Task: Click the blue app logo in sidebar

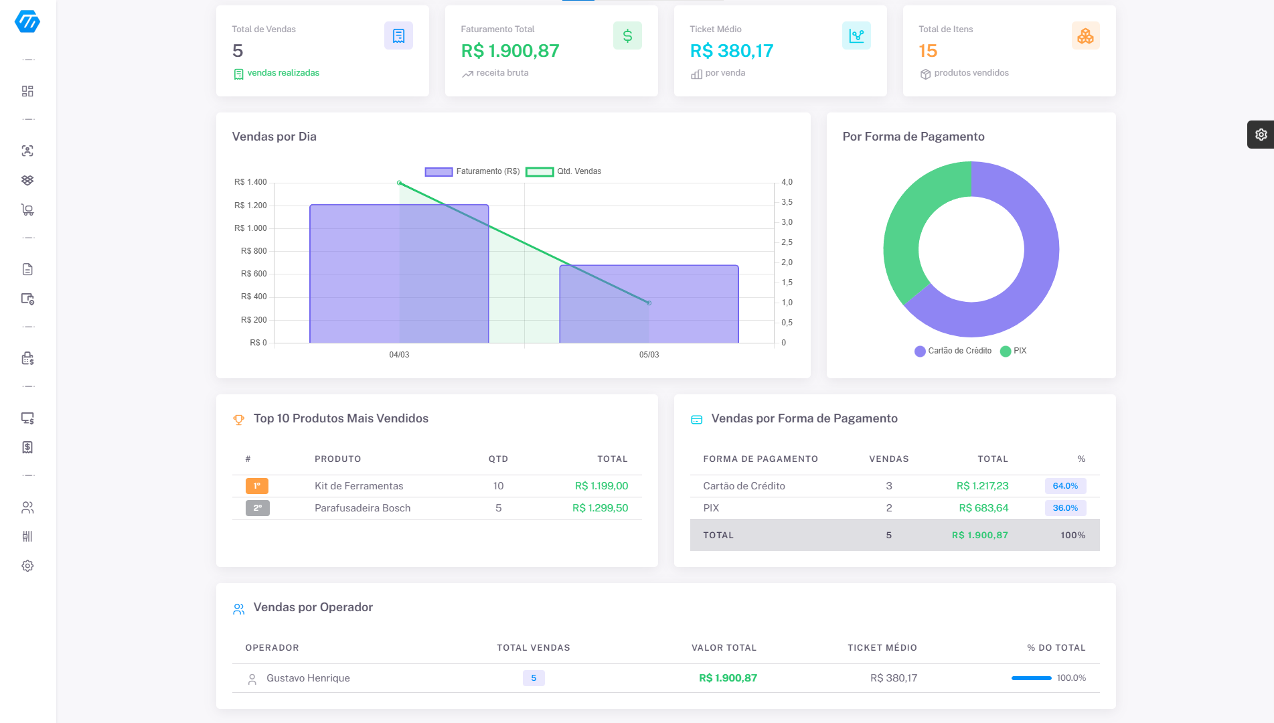Action: click(27, 21)
